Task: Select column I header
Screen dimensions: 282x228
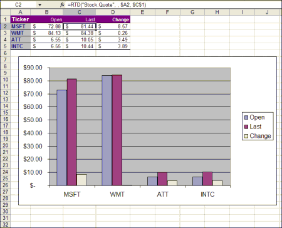Action: [x=242, y=12]
